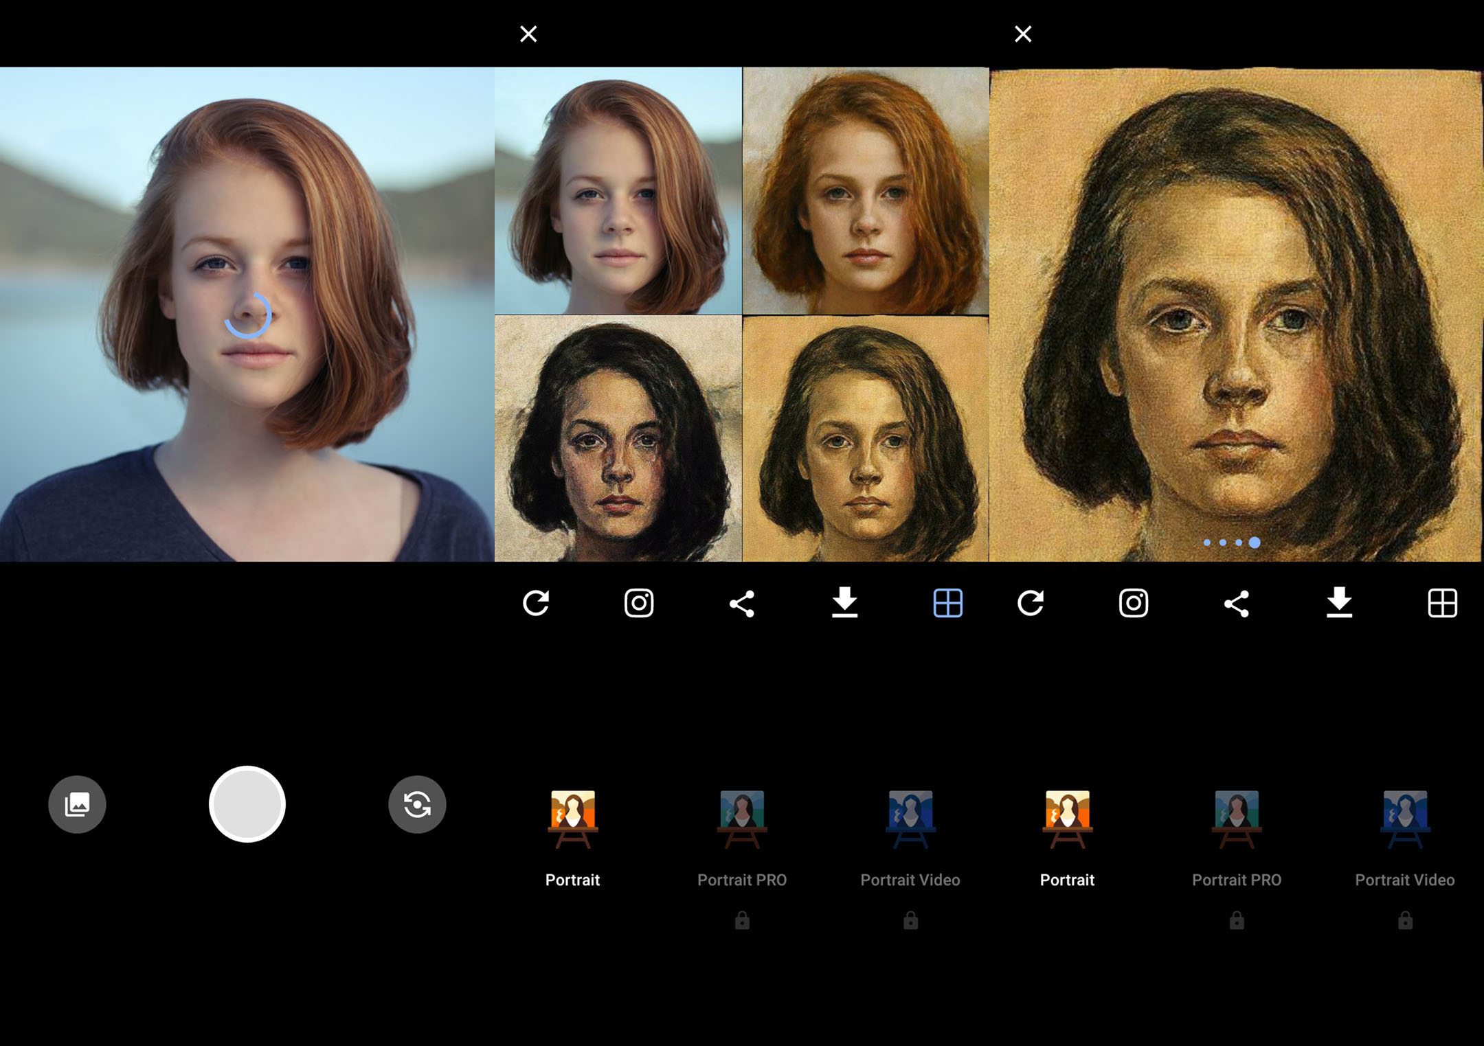Switch camera with the flip camera icon

(417, 804)
